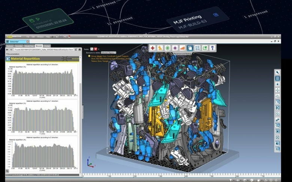Click the green export arrow icon
This screenshot has height=182, width=292.
(x=205, y=48)
